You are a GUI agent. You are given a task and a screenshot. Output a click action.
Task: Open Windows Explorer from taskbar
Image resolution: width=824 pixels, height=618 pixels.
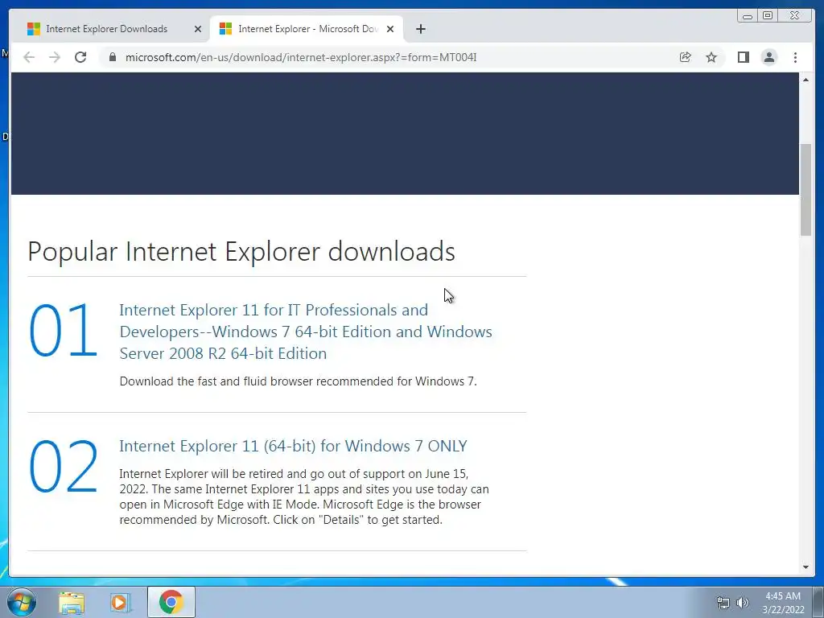click(72, 602)
